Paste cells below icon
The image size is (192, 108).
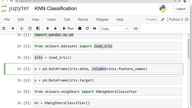click(38, 28)
